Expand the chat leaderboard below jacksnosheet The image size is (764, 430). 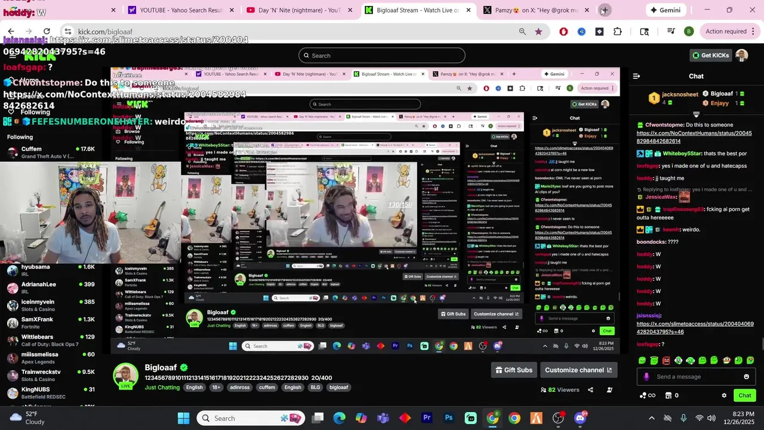tap(696, 114)
